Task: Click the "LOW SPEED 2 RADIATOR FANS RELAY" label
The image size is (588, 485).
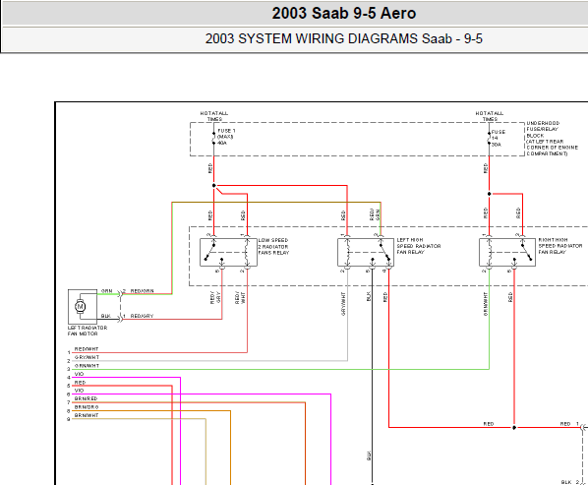Action: (273, 247)
